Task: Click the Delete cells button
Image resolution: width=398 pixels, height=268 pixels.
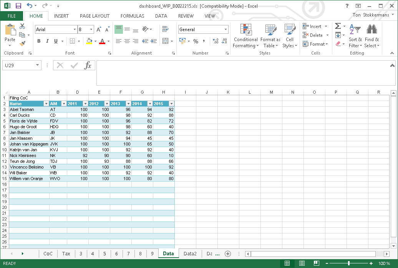Action: coord(316,35)
